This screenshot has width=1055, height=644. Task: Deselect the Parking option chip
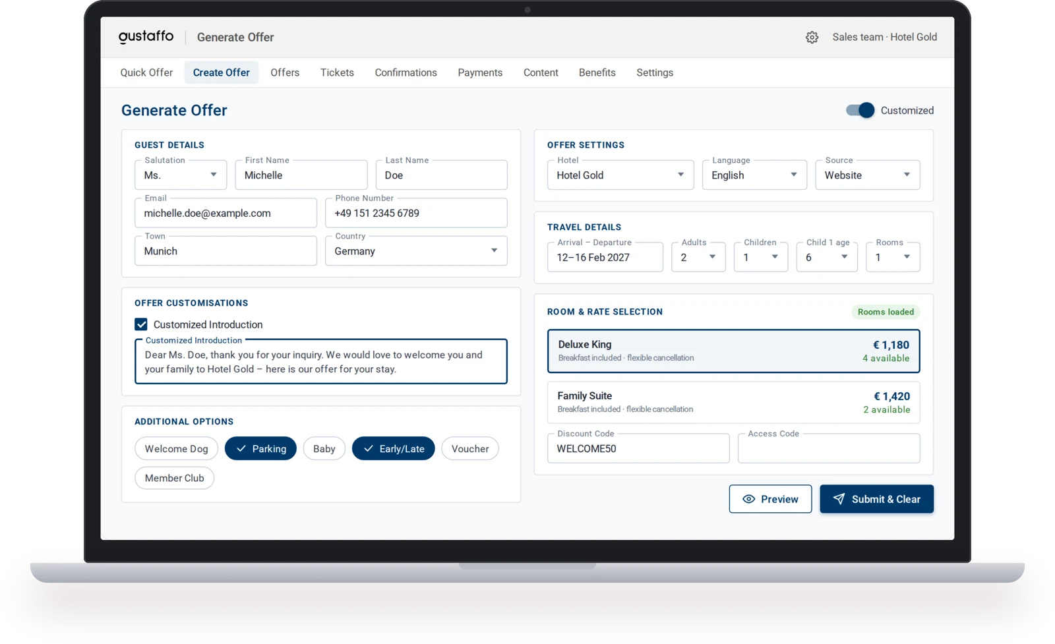[x=260, y=449]
